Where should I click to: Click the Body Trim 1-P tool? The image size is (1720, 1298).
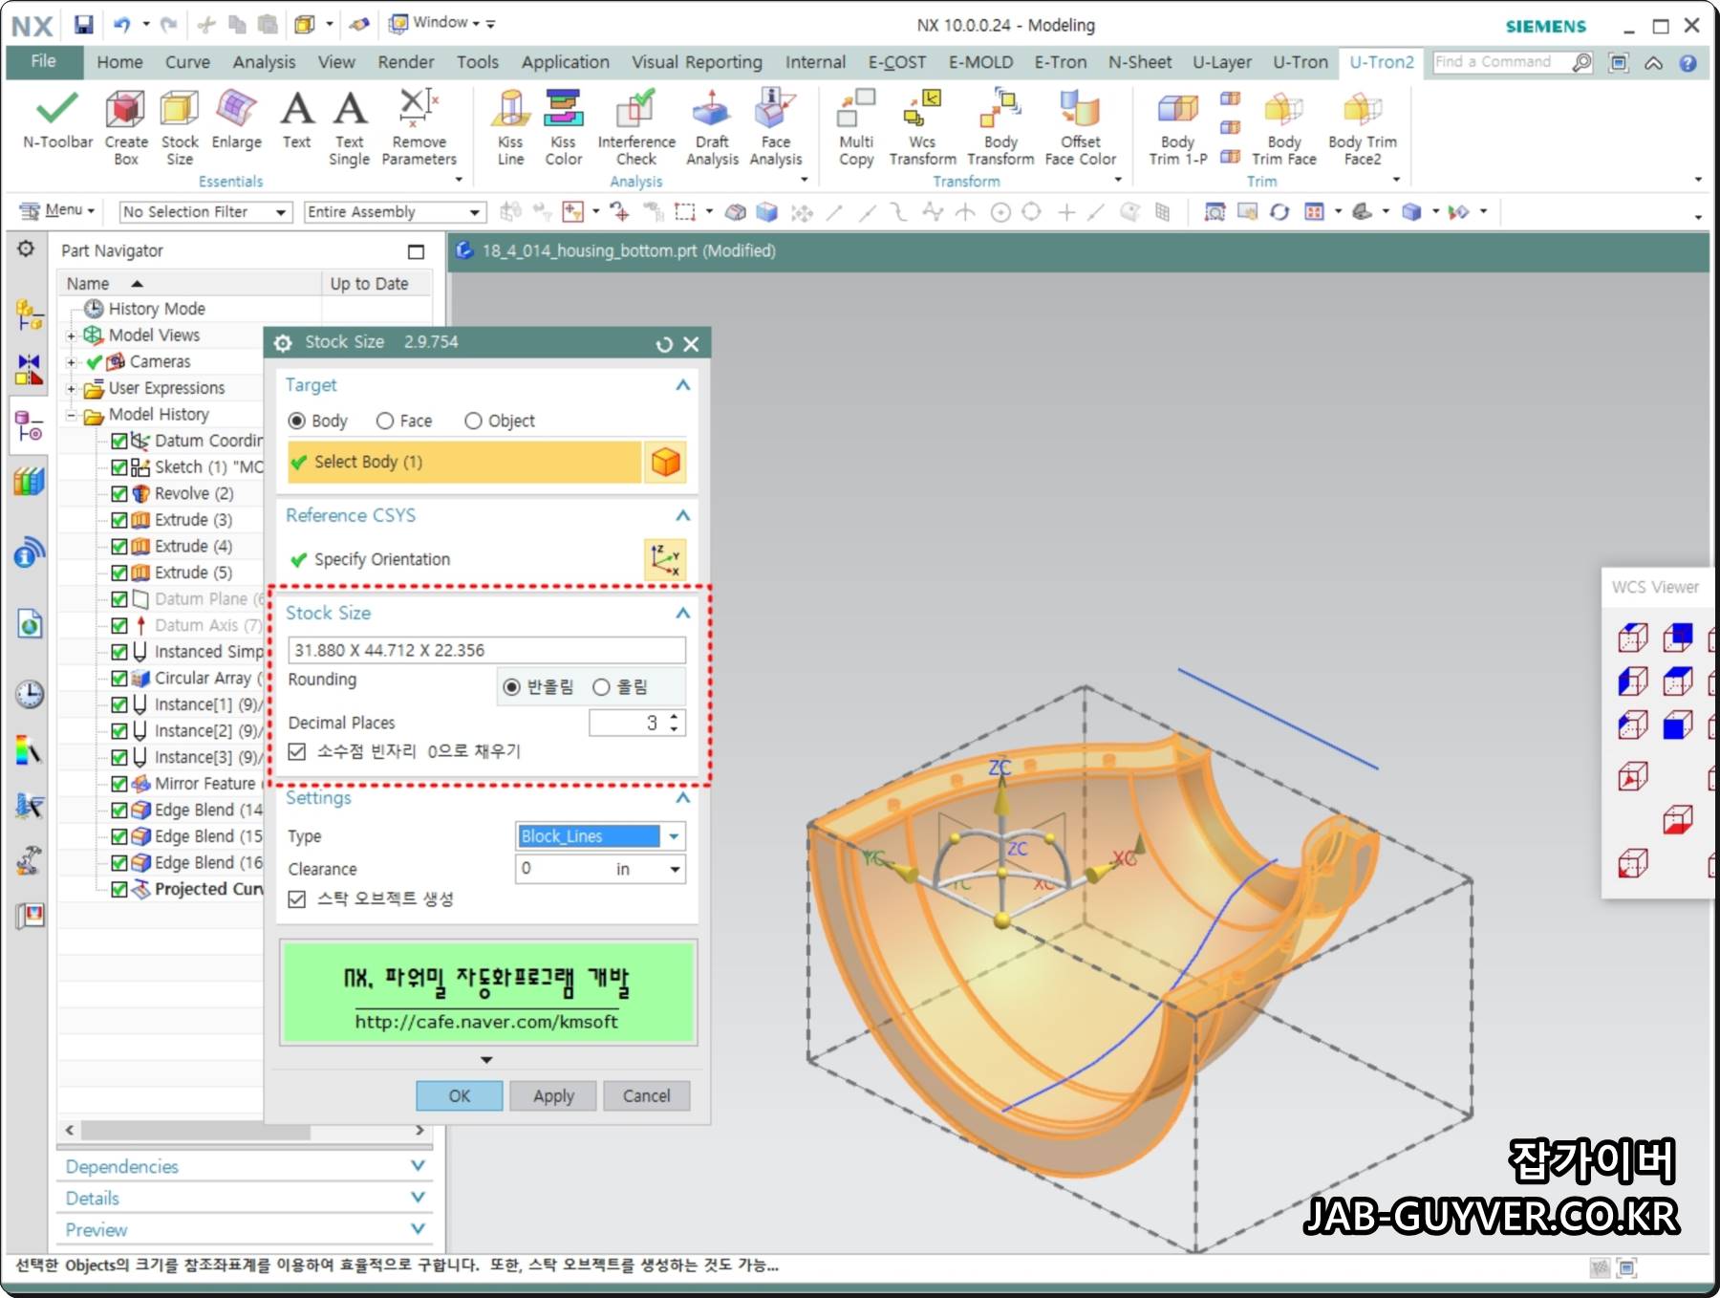[x=1177, y=128]
